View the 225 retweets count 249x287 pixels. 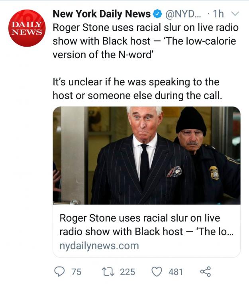pos(127,272)
